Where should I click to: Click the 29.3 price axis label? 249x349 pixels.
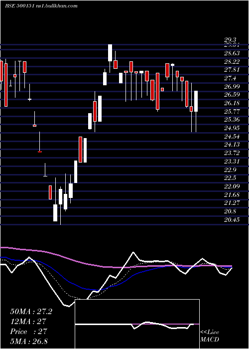pyautogui.click(x=230, y=40)
